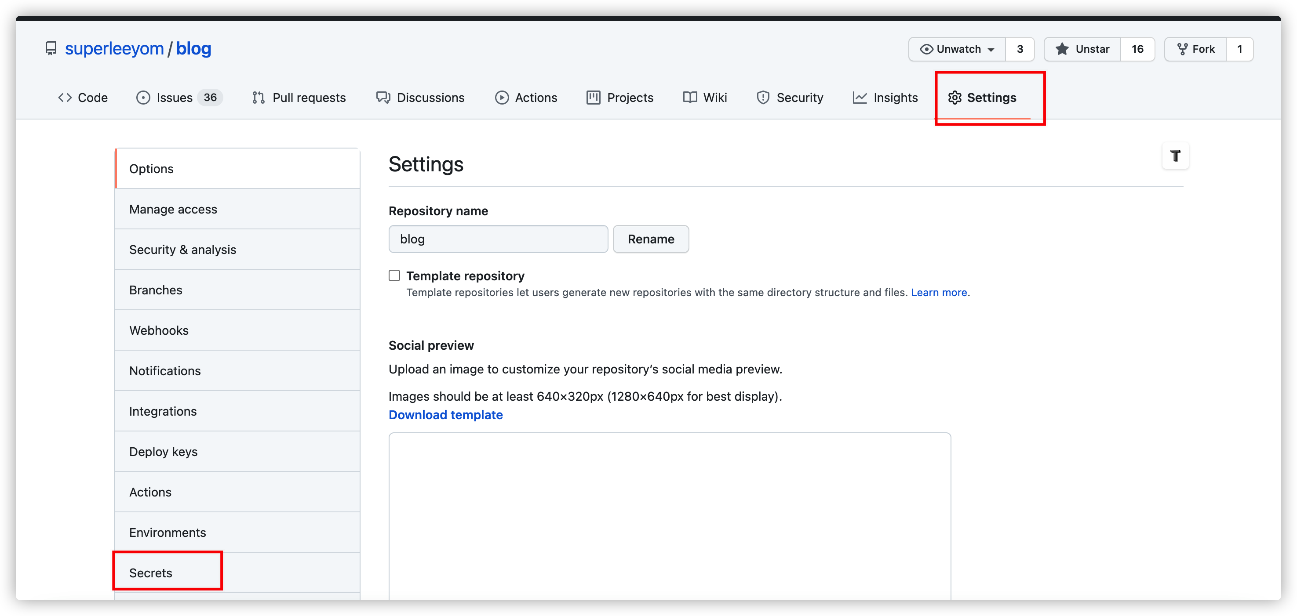Click the Download template link
1297x616 pixels.
tap(445, 415)
